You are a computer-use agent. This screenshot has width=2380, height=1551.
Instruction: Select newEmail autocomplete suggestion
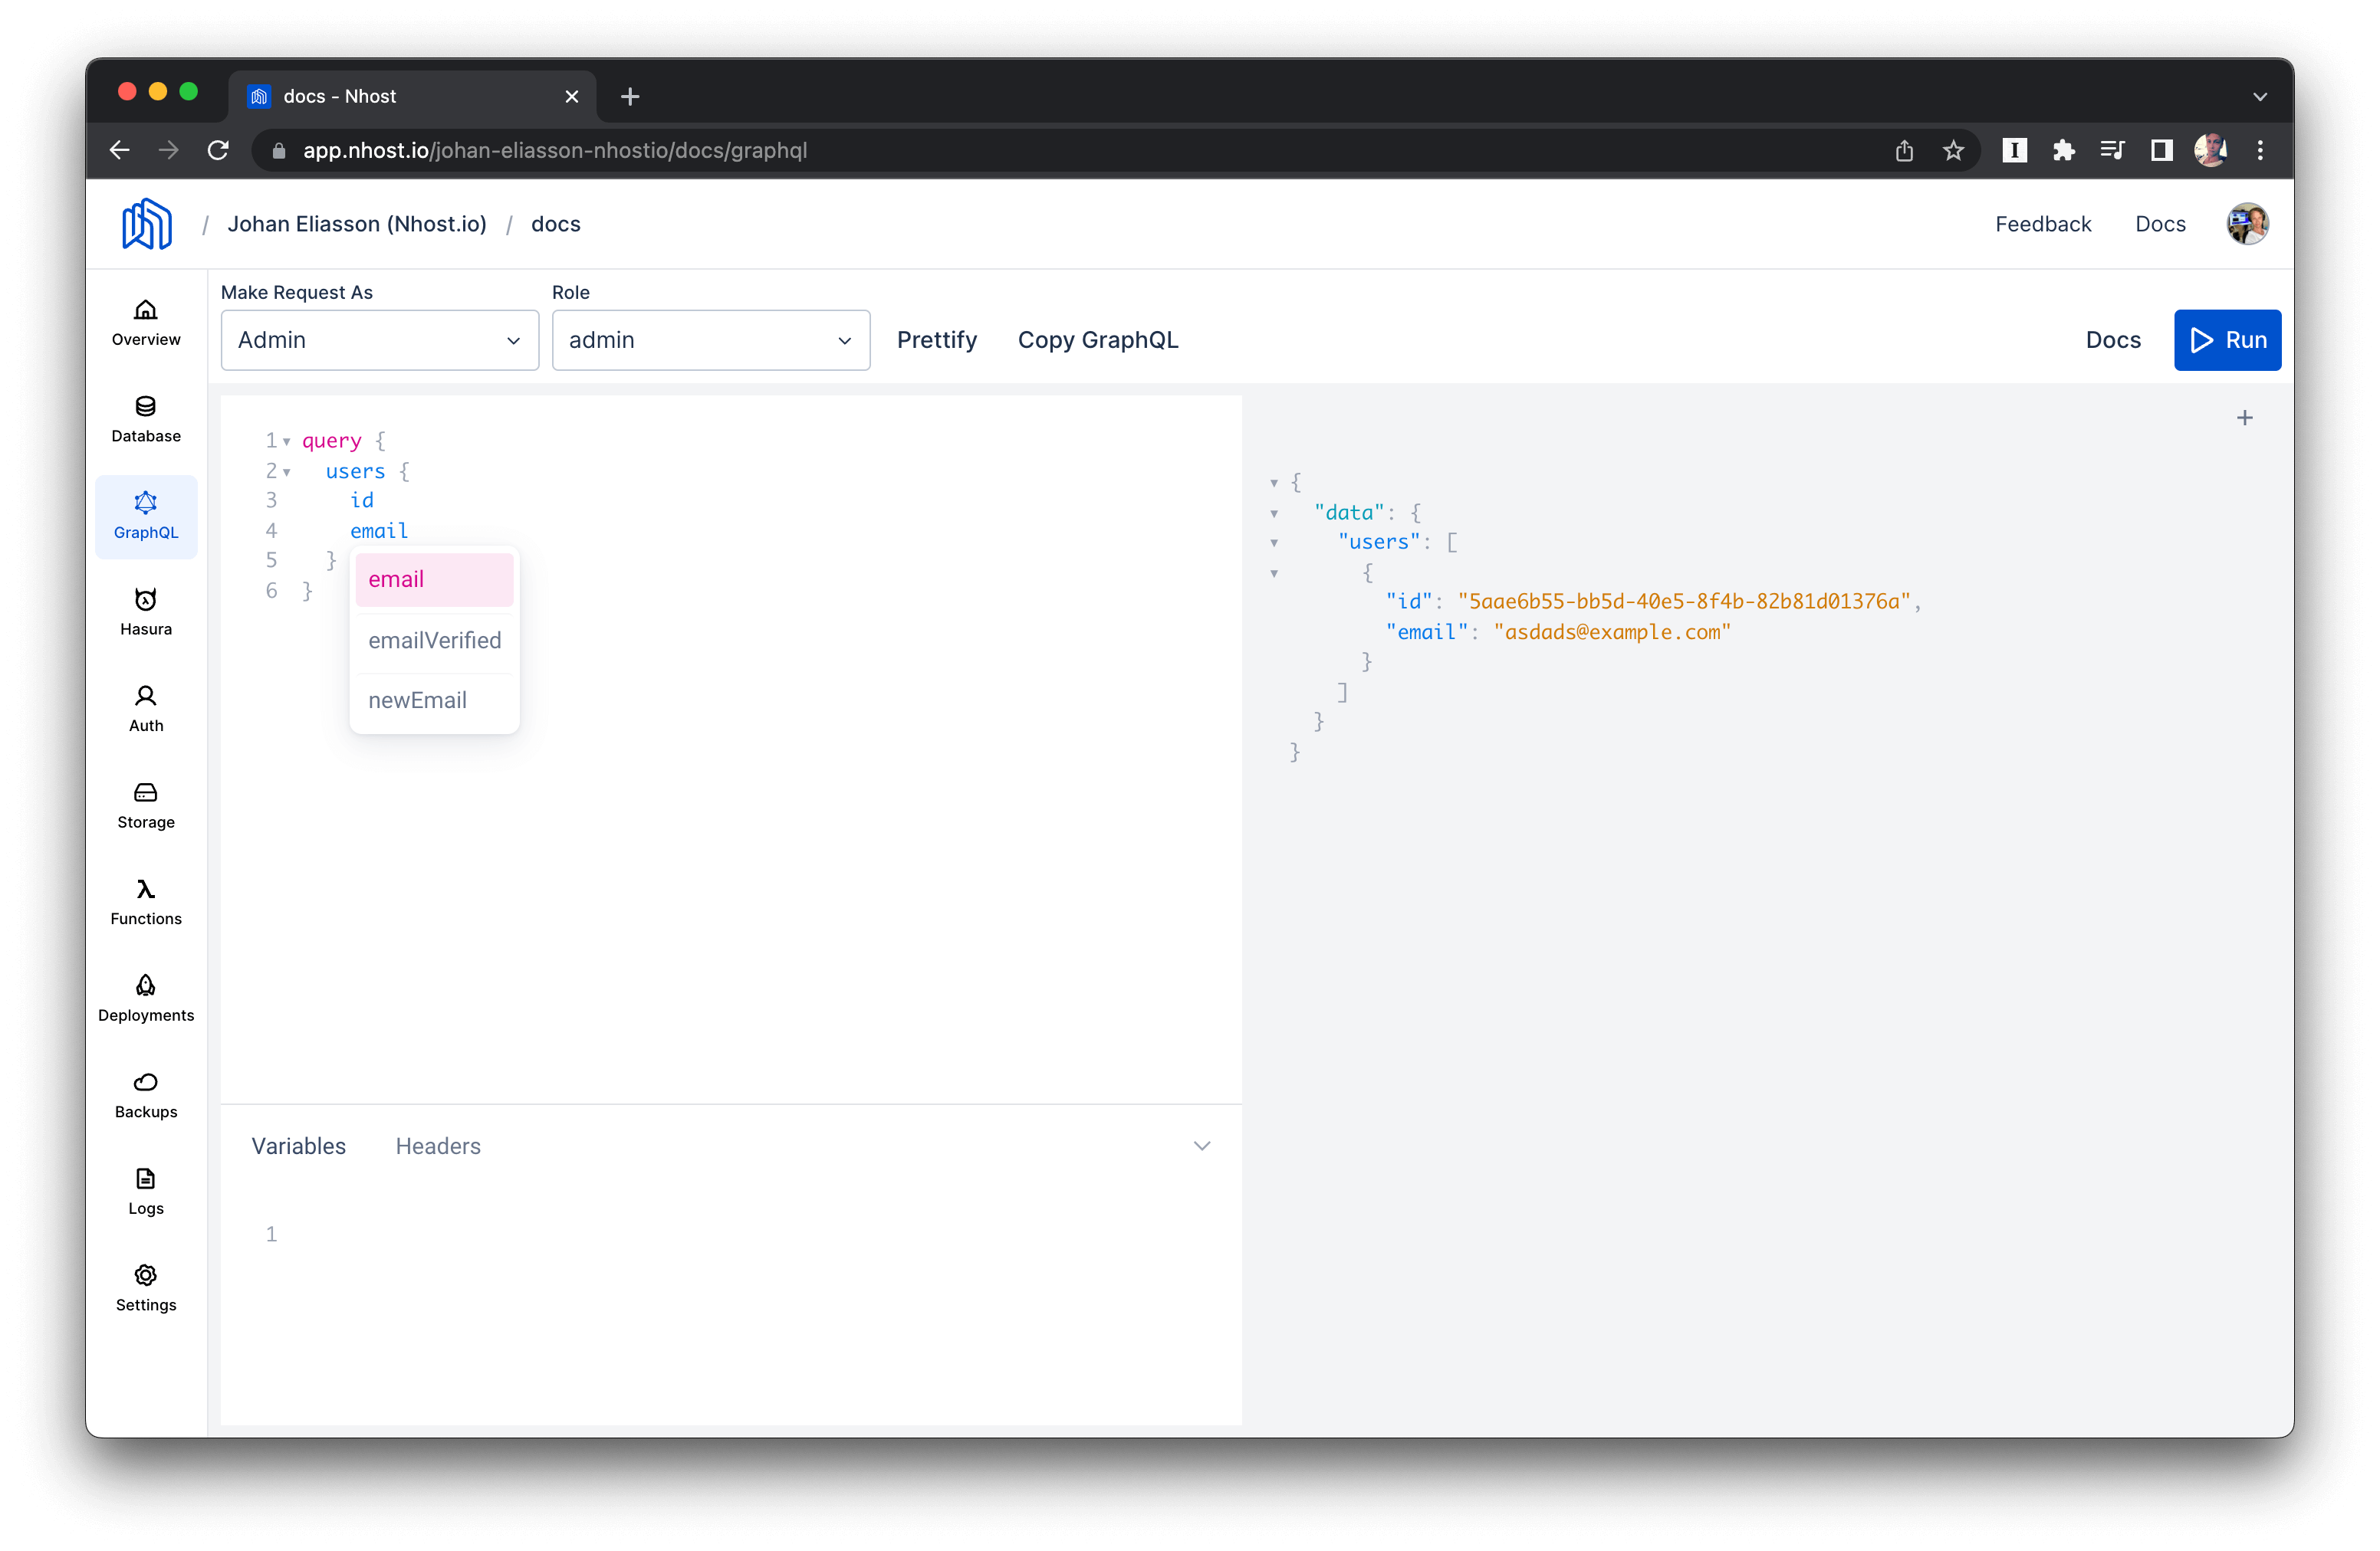(434, 700)
